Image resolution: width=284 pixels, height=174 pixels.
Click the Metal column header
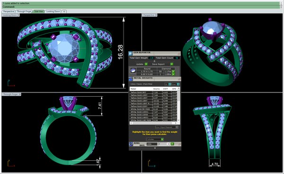[x=141, y=89]
